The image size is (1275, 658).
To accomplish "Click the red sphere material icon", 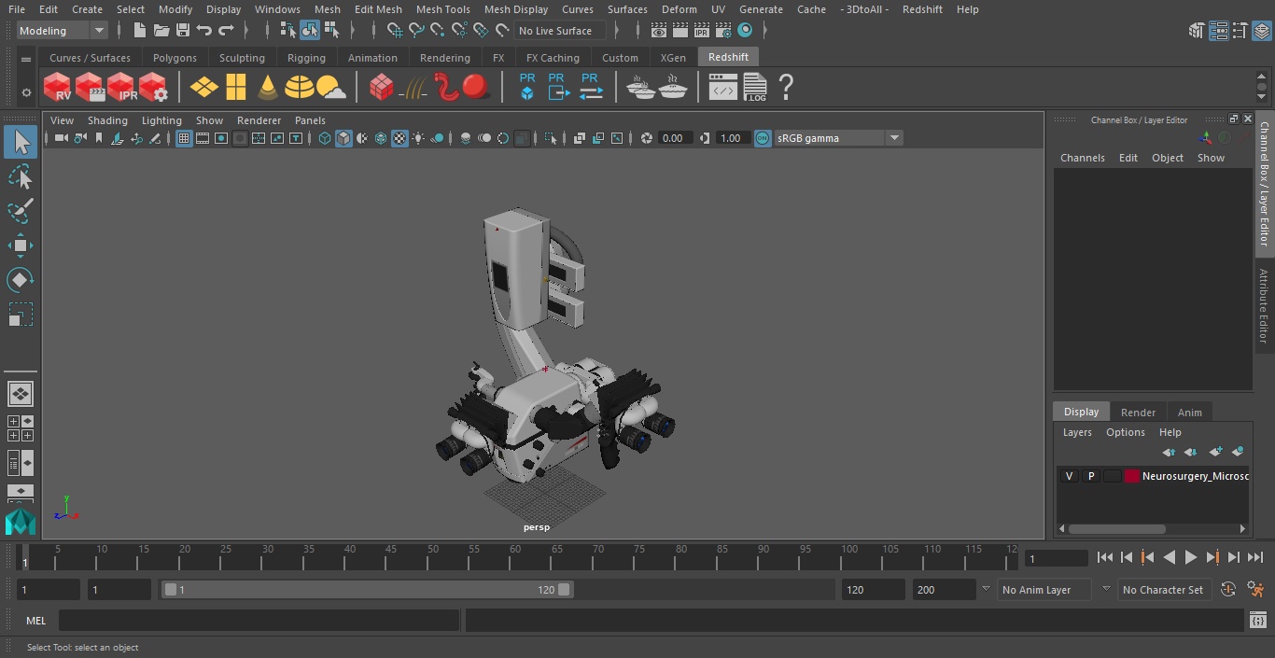I will pos(476,88).
